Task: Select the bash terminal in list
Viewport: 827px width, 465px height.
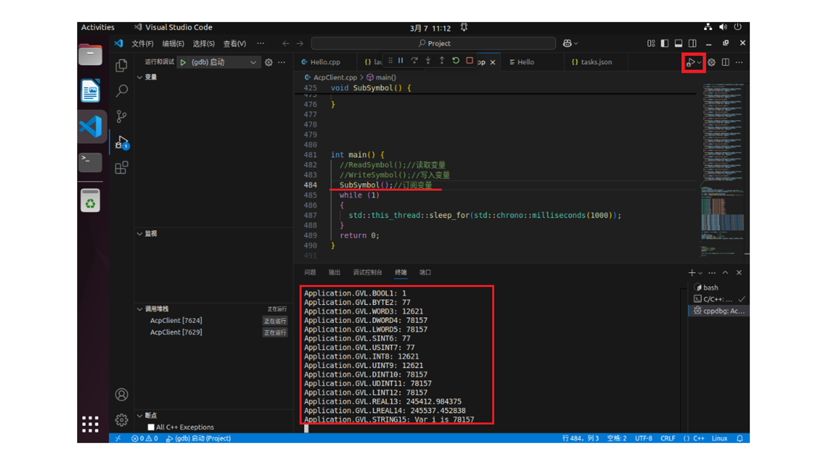Action: point(710,288)
